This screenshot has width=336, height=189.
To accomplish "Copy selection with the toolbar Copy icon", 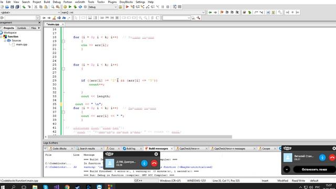I will click(x=41, y=7).
